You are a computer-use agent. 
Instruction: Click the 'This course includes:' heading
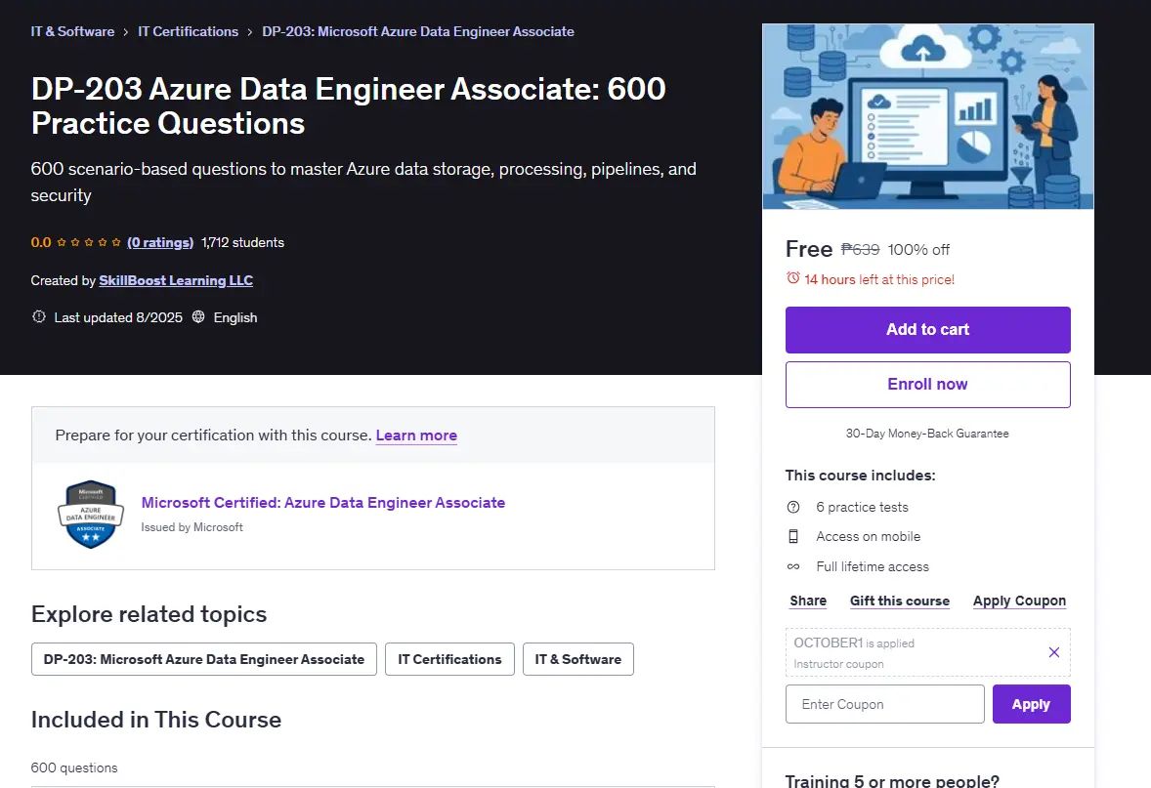(x=860, y=476)
